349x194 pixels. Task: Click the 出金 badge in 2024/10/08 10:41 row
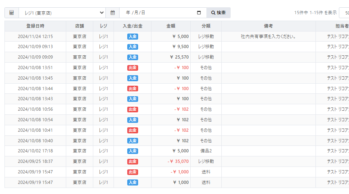(x=132, y=130)
